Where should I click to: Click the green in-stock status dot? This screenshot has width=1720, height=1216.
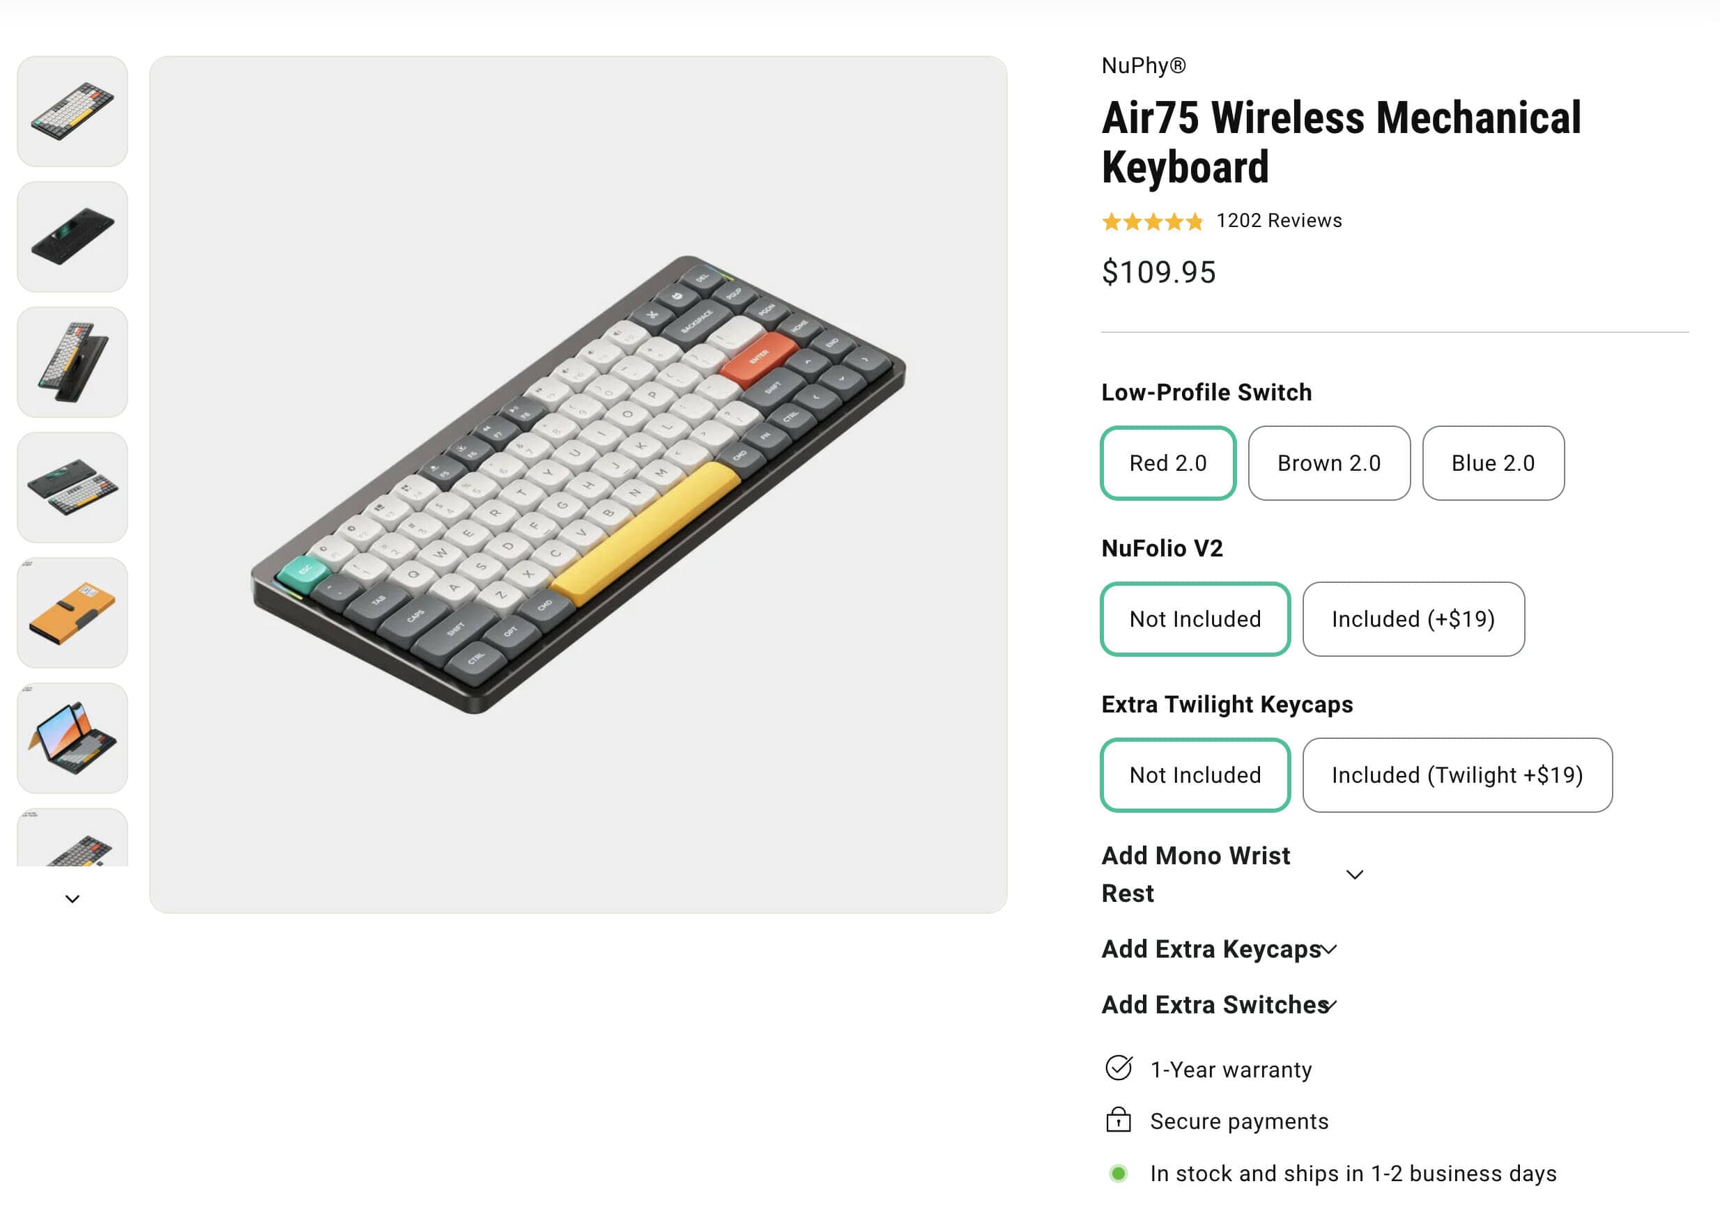coord(1119,1174)
